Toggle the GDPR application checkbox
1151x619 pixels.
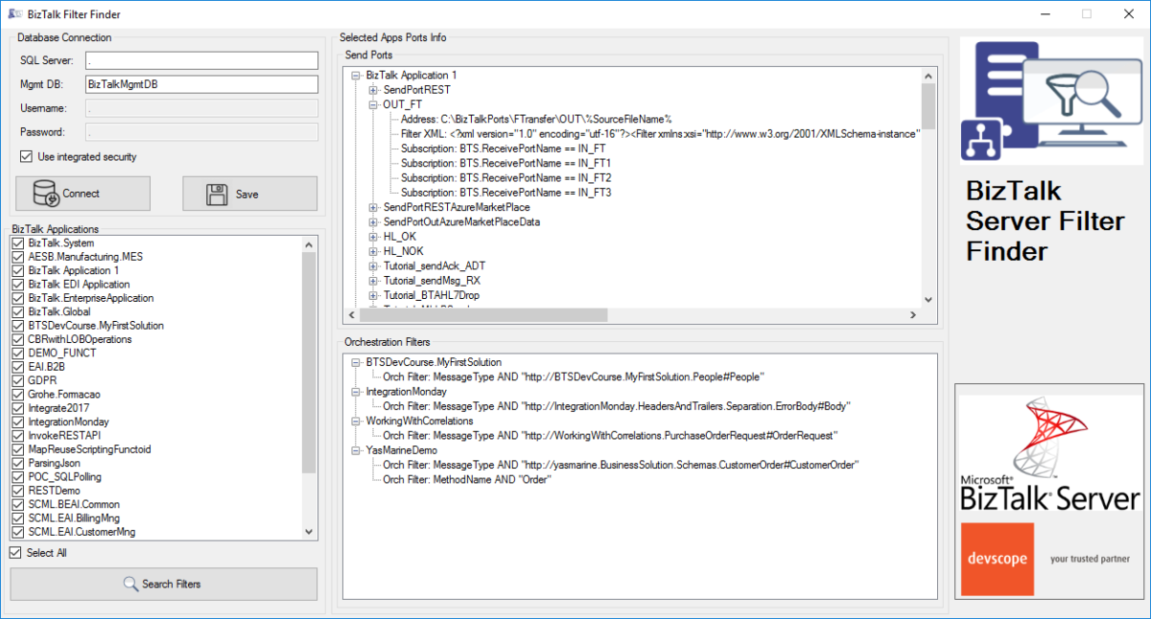pos(16,380)
